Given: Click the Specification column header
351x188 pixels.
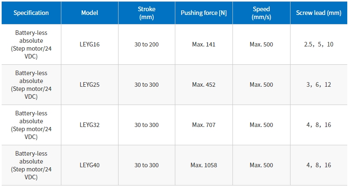Looking at the screenshot, I should 31,13.
